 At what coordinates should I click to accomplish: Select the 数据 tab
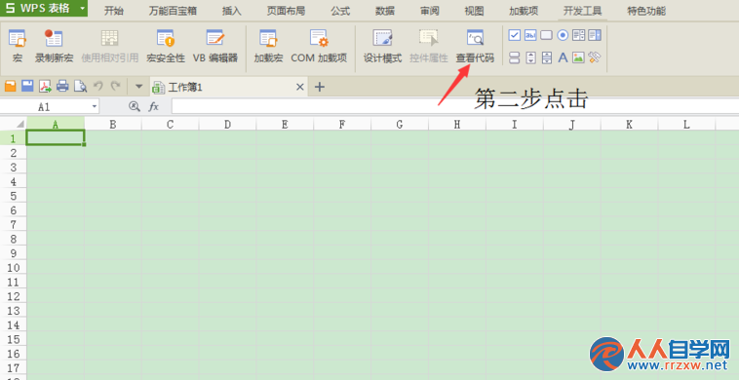point(385,11)
